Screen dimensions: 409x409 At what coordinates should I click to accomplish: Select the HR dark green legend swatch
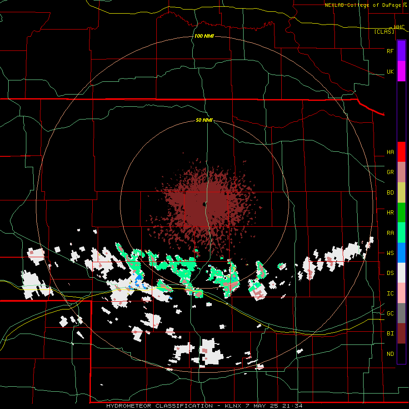click(x=401, y=212)
